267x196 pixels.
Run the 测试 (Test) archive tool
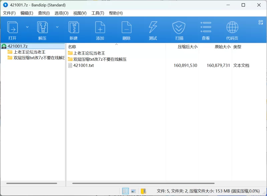(x=153, y=30)
